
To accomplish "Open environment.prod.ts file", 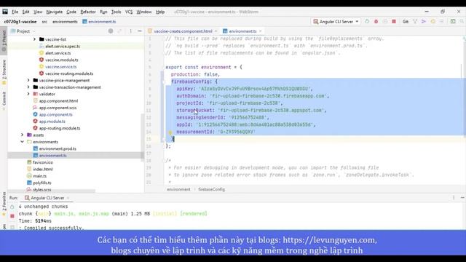I will 58,148.
